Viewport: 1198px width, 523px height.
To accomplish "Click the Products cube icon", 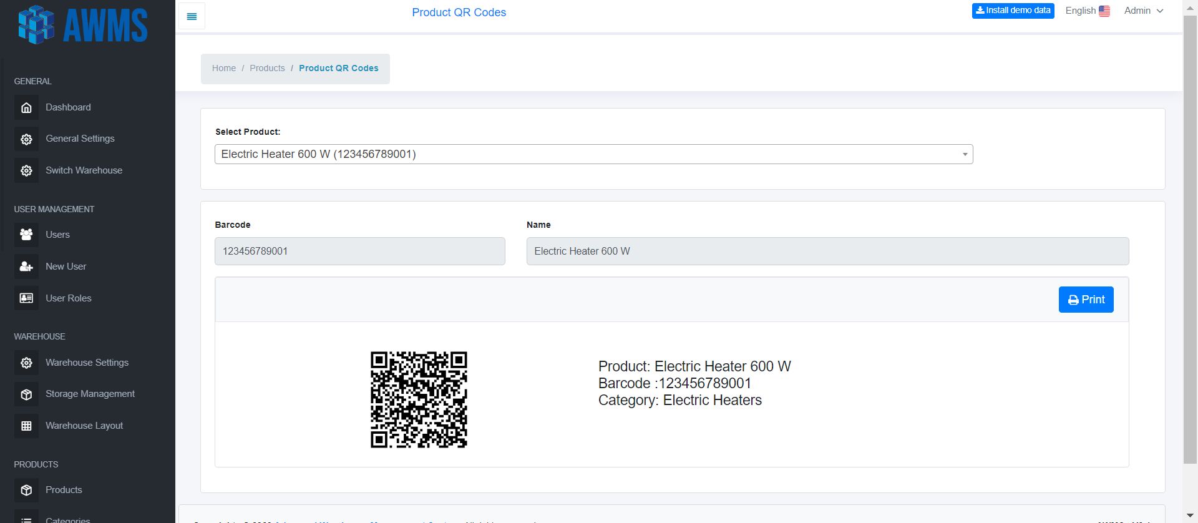I will point(26,490).
